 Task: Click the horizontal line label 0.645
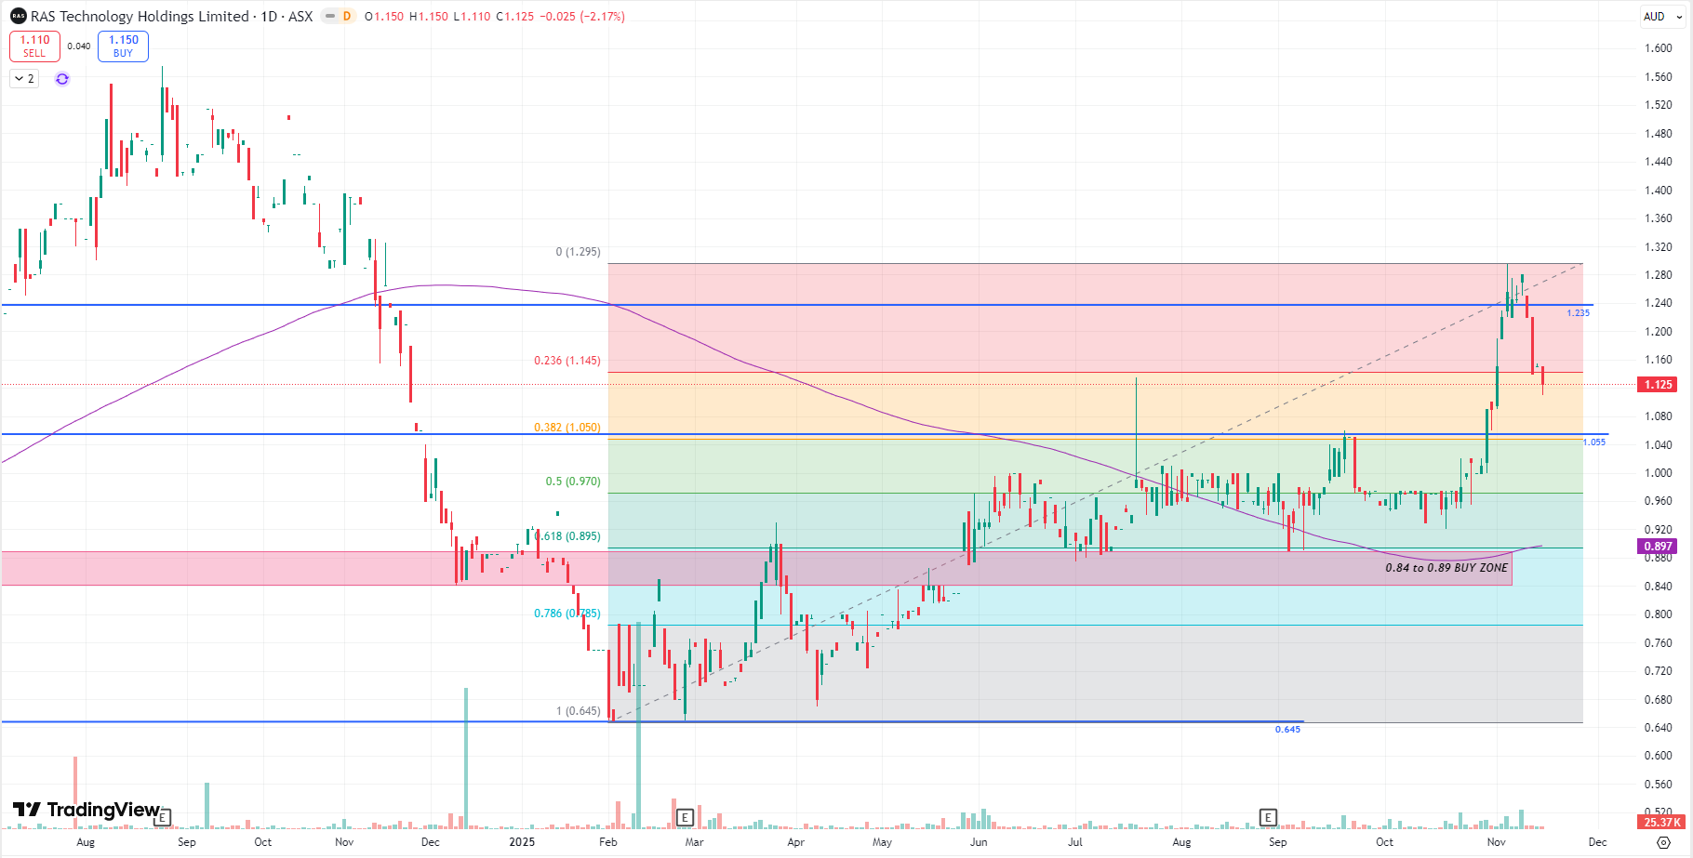pyautogui.click(x=1287, y=730)
